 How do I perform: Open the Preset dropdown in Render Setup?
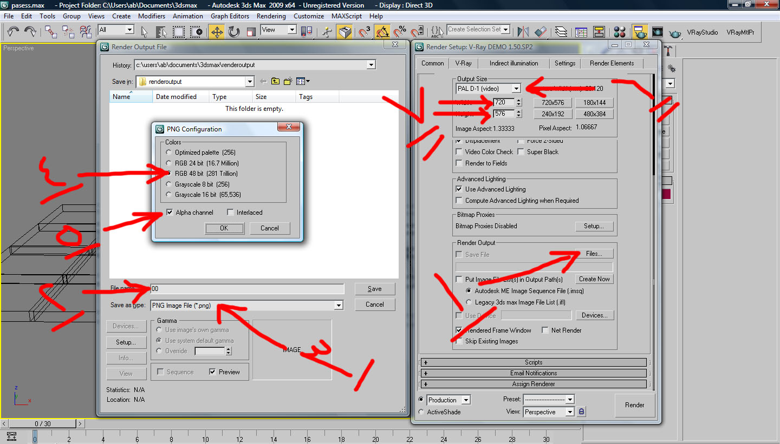569,400
